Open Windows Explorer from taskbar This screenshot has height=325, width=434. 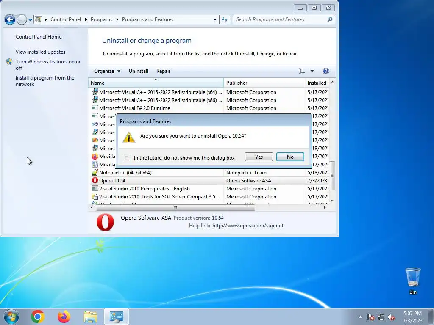[90, 317]
